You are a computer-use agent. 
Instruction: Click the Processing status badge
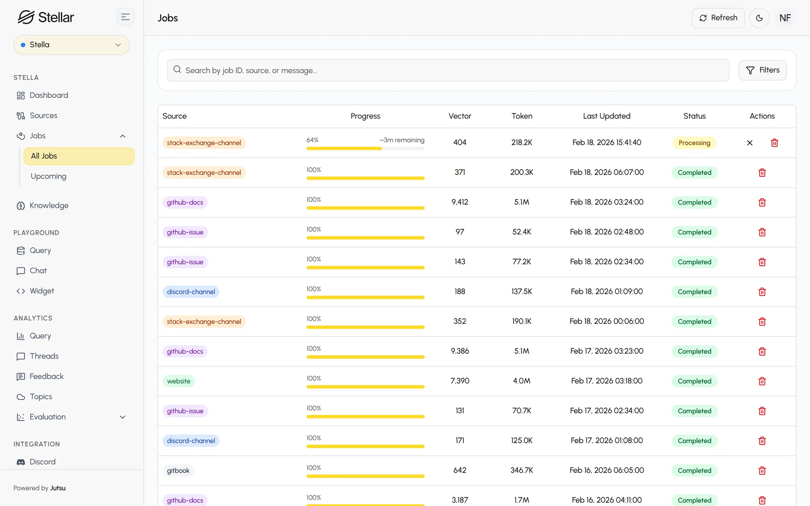click(694, 143)
